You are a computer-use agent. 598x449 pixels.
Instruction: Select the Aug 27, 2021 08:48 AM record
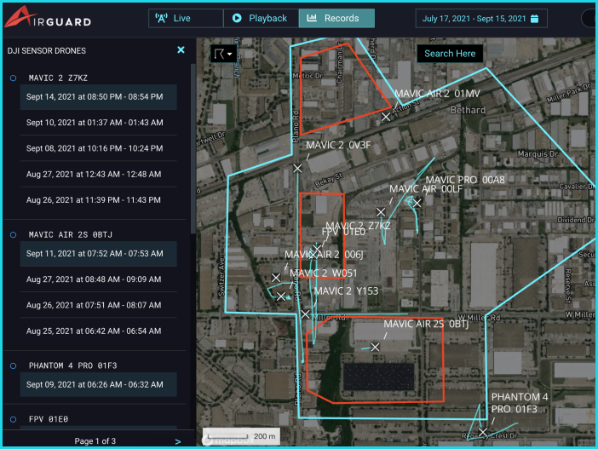[99, 279]
